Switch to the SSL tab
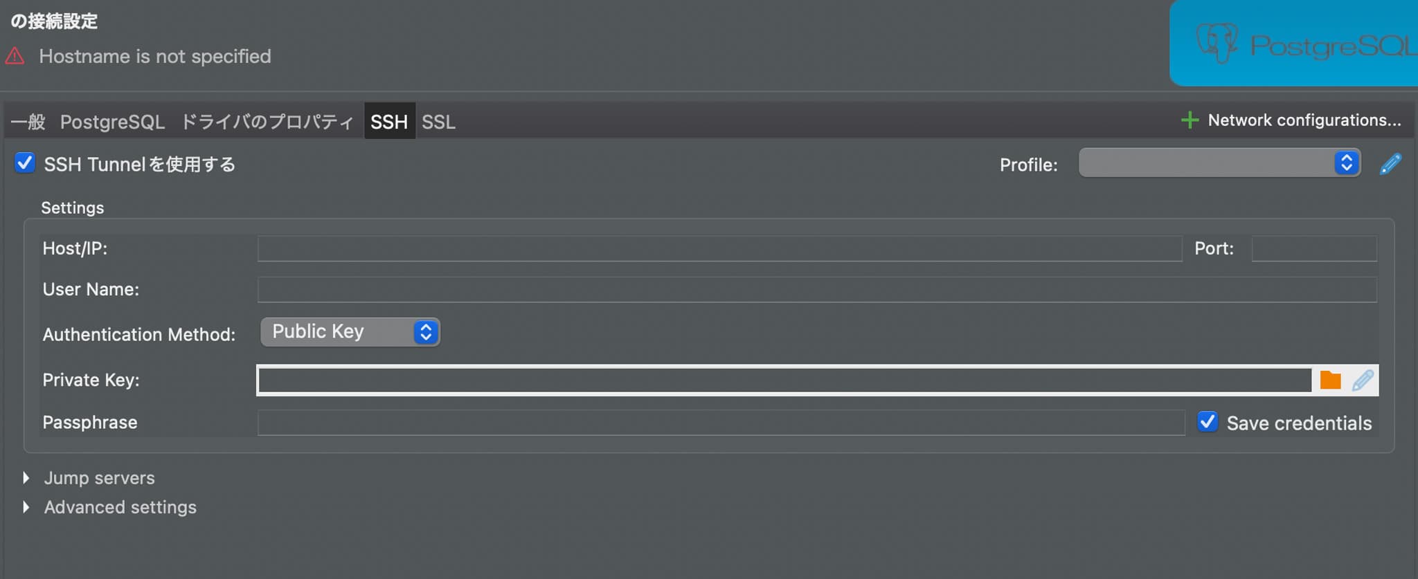The width and height of the screenshot is (1418, 579). click(438, 122)
